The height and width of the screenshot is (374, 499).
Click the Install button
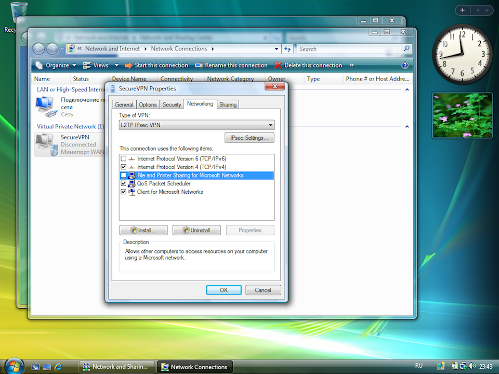(143, 230)
